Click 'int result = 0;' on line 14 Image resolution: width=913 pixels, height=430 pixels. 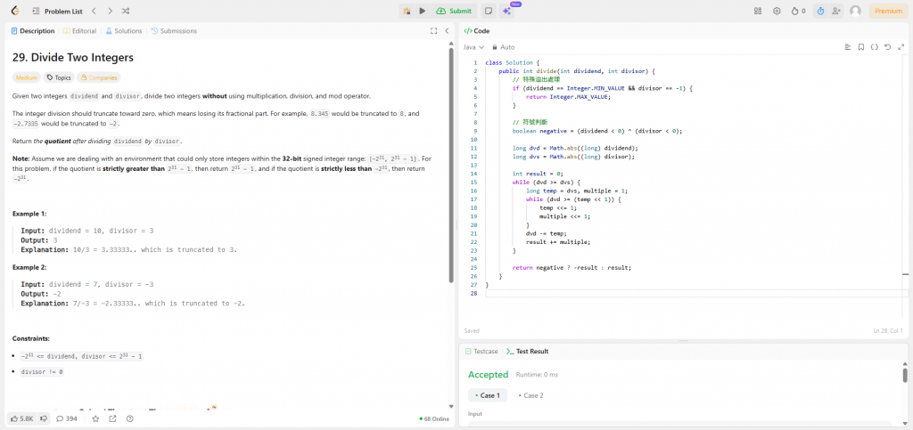538,174
